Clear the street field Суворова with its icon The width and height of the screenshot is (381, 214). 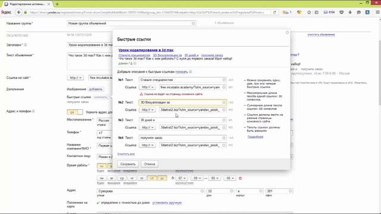click(x=202, y=191)
